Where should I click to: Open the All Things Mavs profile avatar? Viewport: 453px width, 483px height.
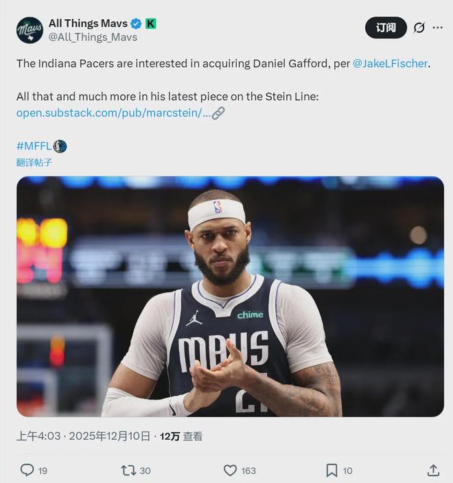pos(30,30)
